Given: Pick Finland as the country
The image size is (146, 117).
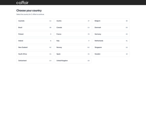Looking at the screenshot, I should coord(35,34).
